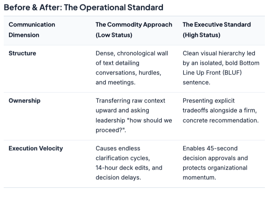This screenshot has height=198, width=275.
Task: Click the 'Enables 45-second decision approvals' cell
Action: (x=215, y=163)
